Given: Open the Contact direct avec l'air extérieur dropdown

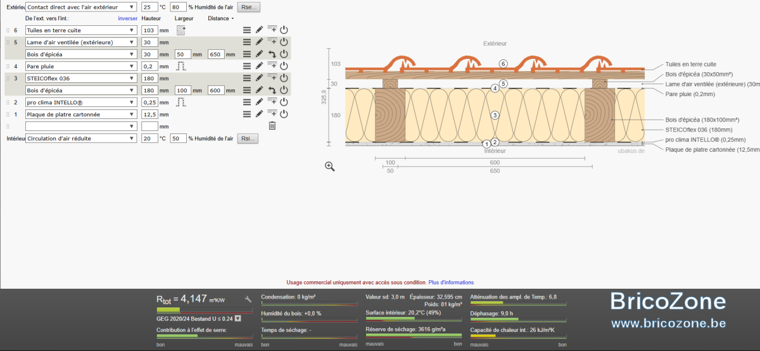Looking at the screenshot, I should (80, 7).
